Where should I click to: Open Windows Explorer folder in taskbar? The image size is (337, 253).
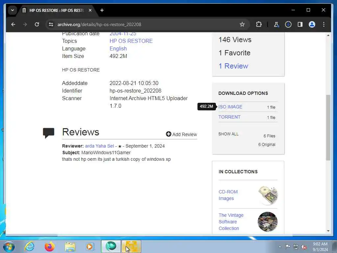point(70,247)
